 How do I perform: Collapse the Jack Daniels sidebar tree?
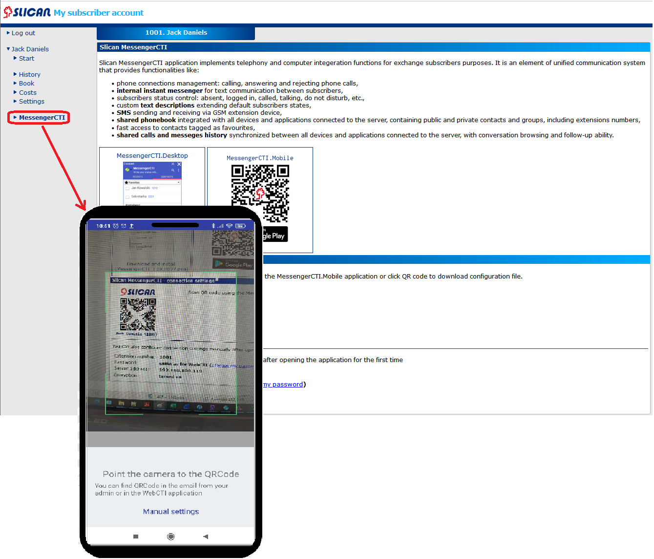coord(8,49)
